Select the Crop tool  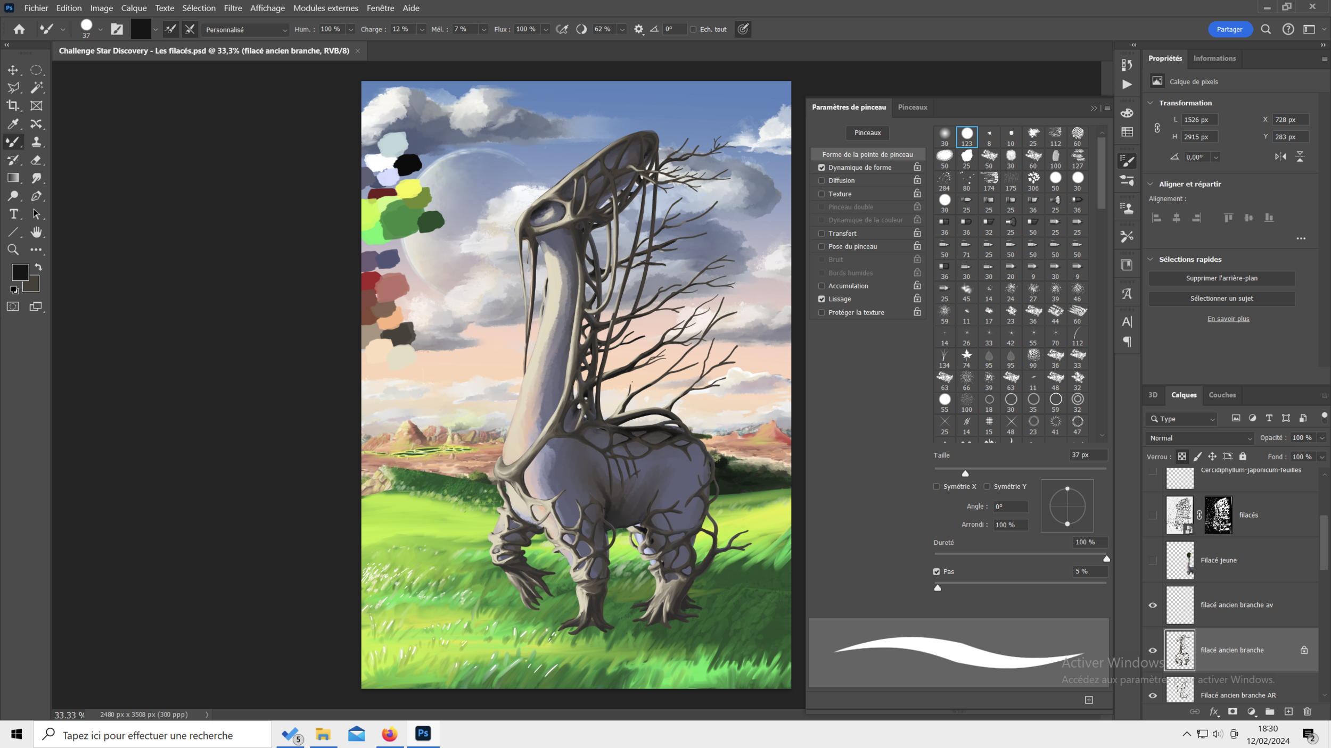(x=13, y=105)
